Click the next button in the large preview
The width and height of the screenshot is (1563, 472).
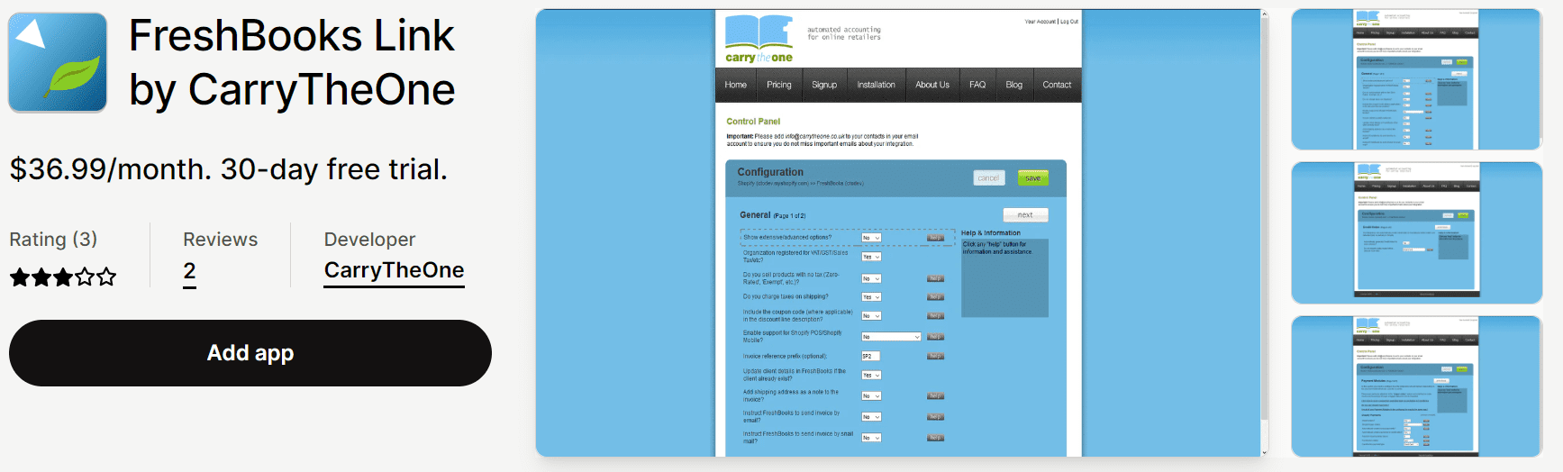pos(1025,215)
